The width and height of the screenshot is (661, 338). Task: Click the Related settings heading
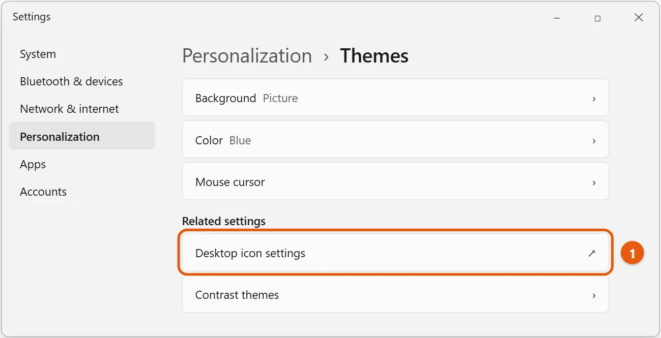point(224,221)
